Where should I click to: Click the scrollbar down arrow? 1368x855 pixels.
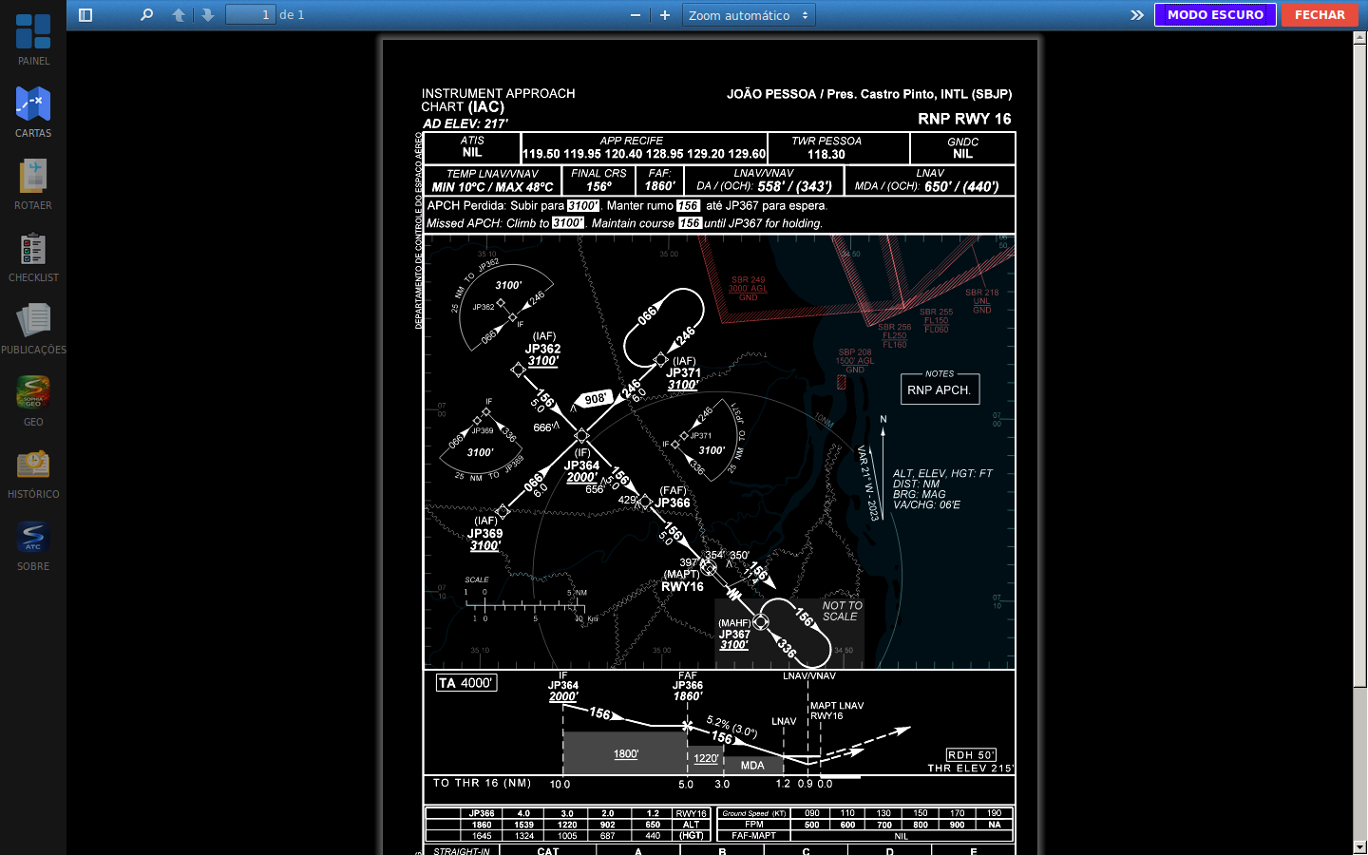(1360, 847)
